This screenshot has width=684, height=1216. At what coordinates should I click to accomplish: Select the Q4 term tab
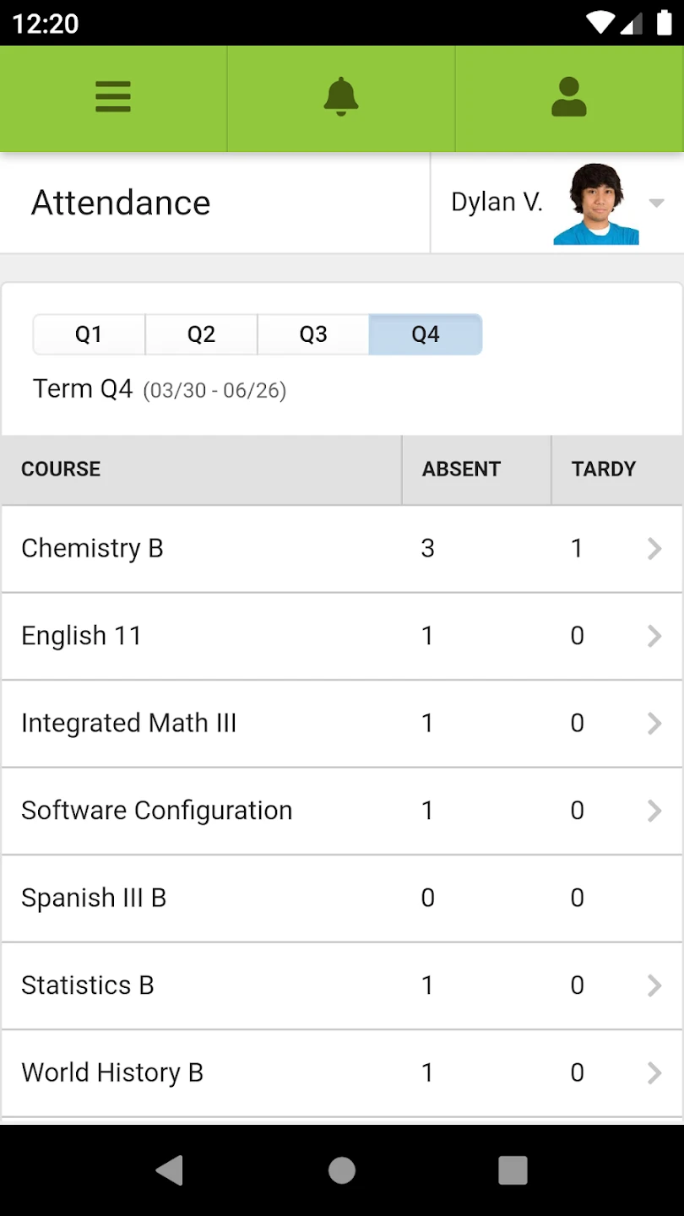coord(426,334)
